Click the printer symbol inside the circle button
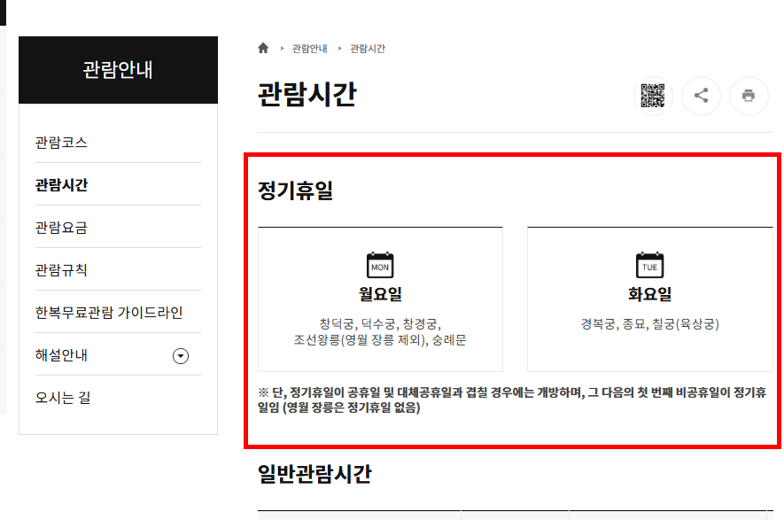The width and height of the screenshot is (784, 520). point(749,97)
